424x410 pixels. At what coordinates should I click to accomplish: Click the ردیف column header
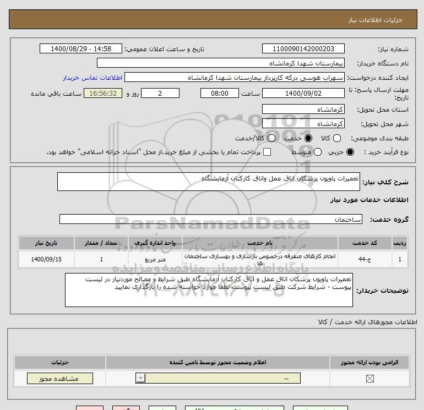pyautogui.click(x=400, y=243)
